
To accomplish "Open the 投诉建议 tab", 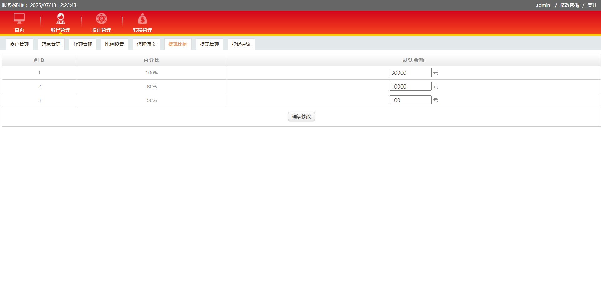I will (x=241, y=44).
